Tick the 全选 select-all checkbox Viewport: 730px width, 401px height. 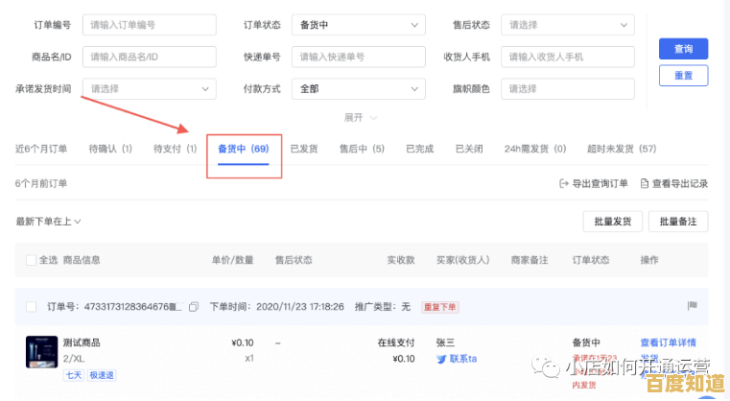coord(32,260)
